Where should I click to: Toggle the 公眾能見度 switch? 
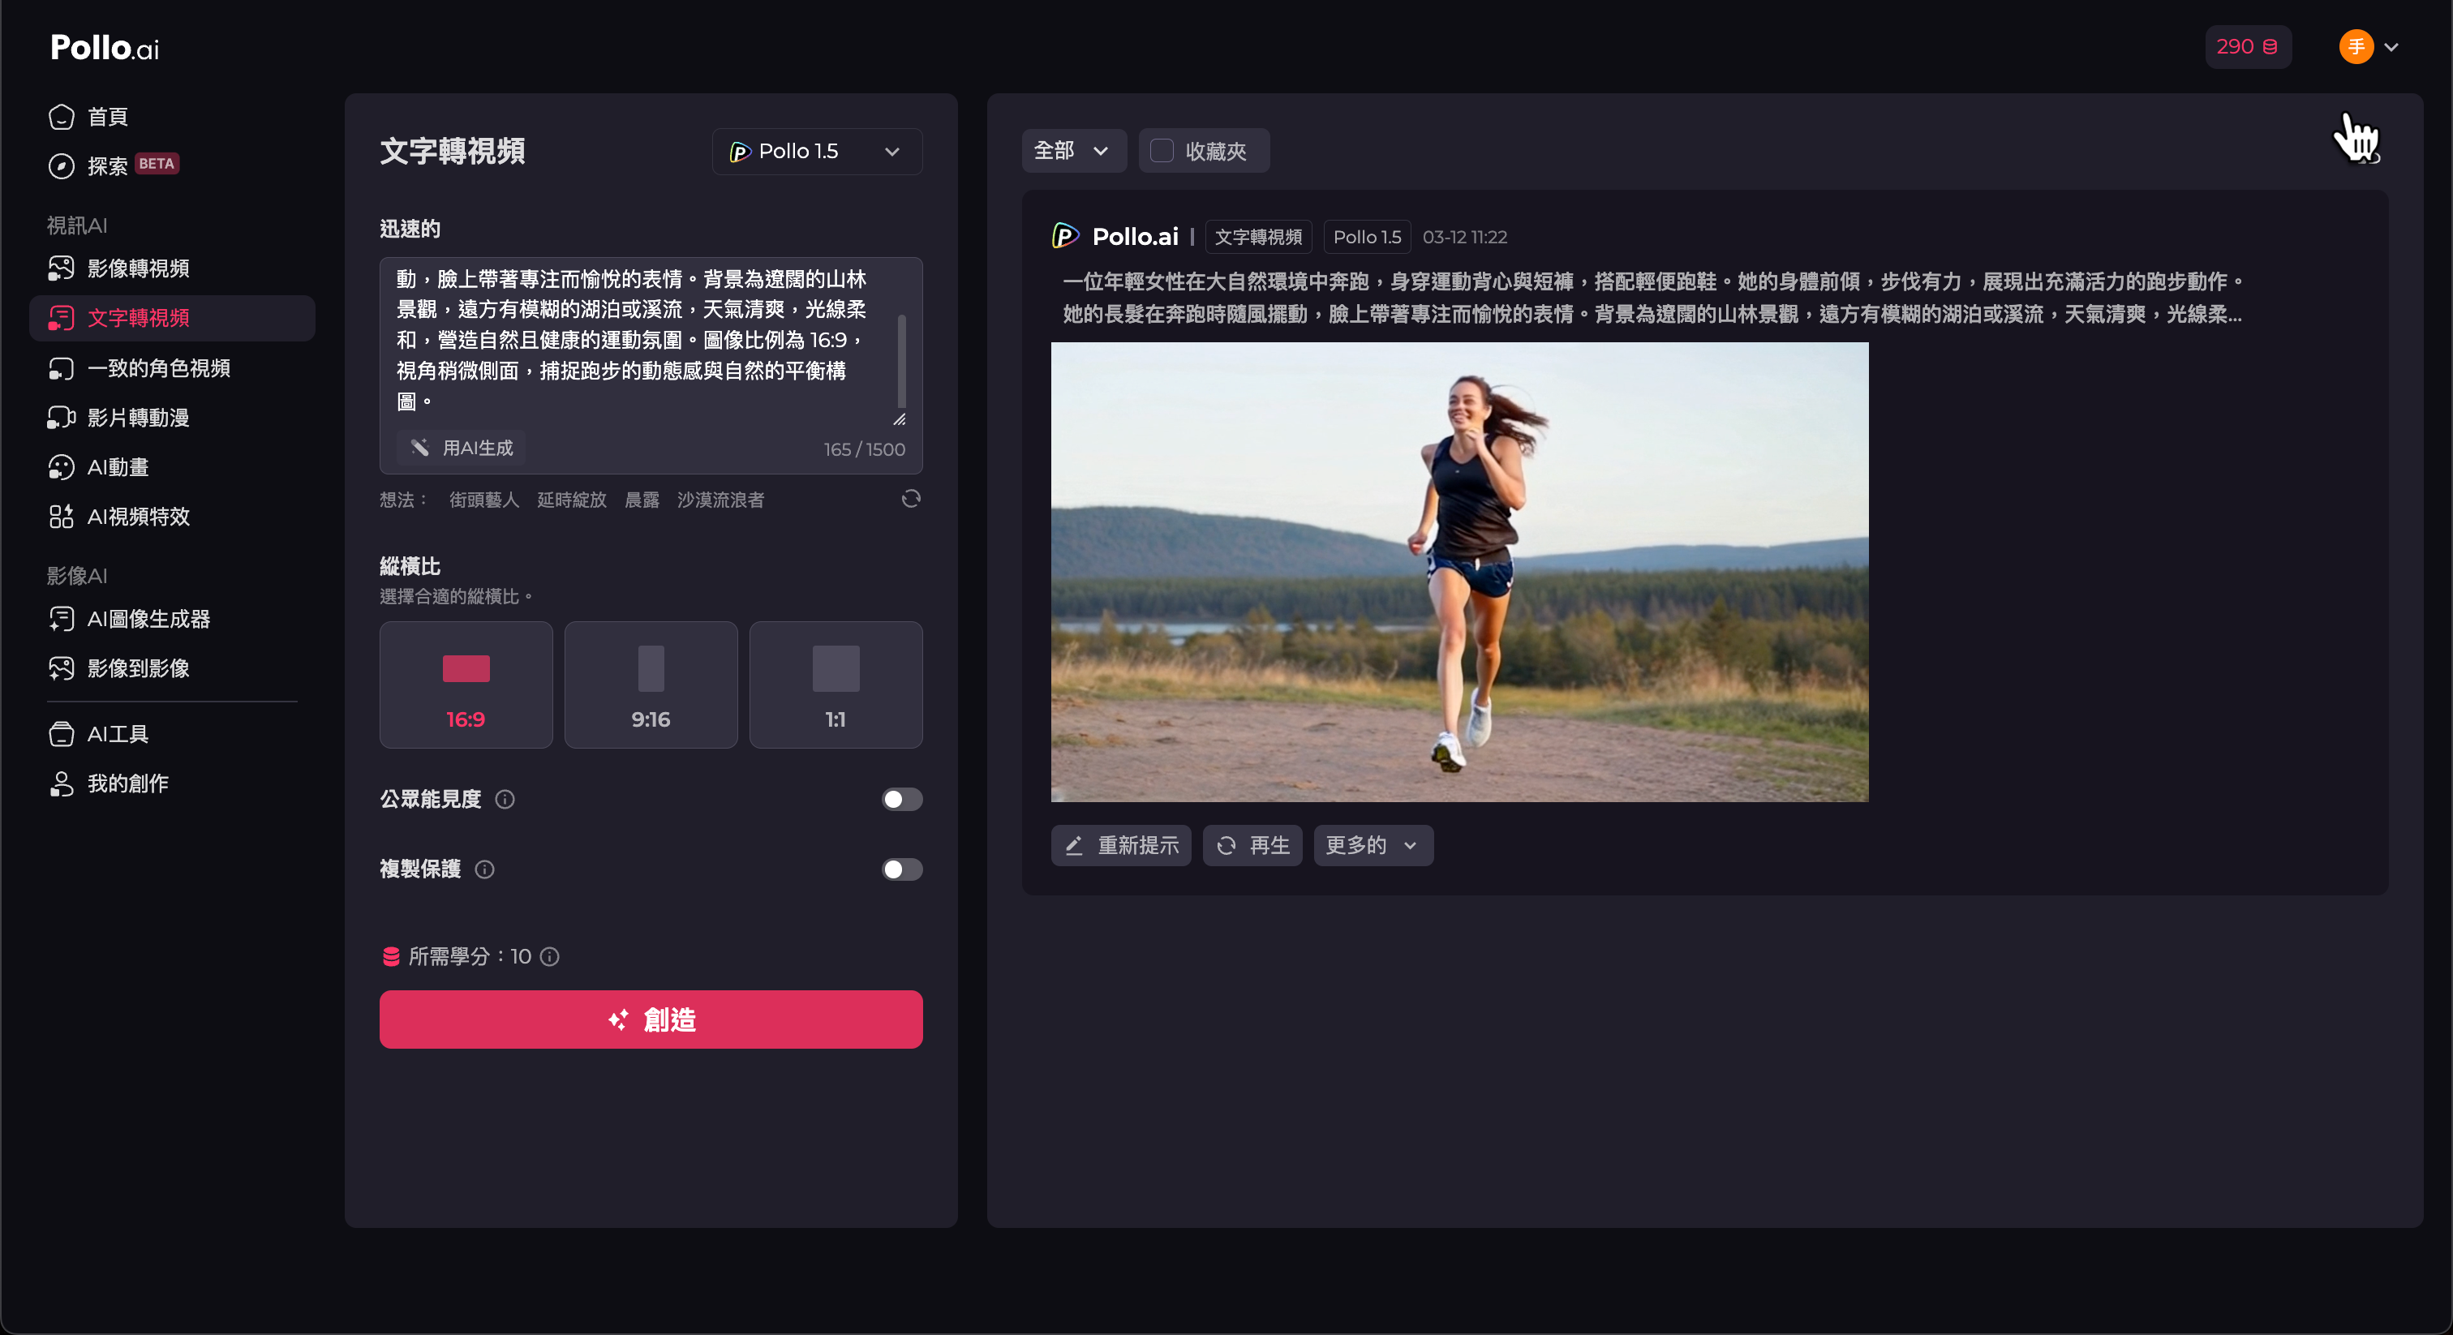901,799
